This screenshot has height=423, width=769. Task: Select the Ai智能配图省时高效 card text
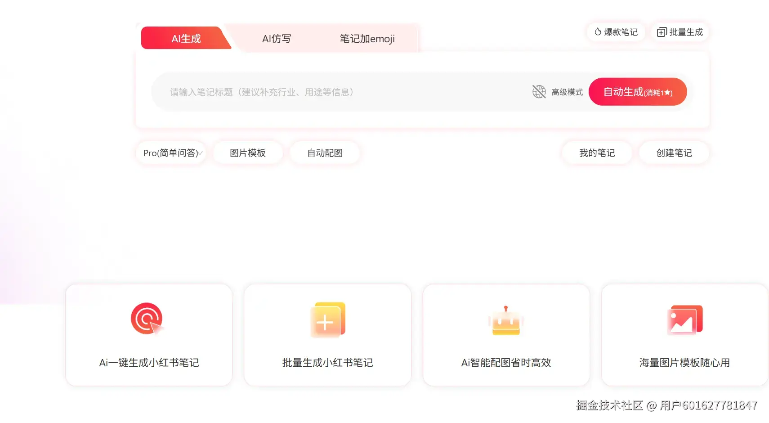[x=506, y=363]
